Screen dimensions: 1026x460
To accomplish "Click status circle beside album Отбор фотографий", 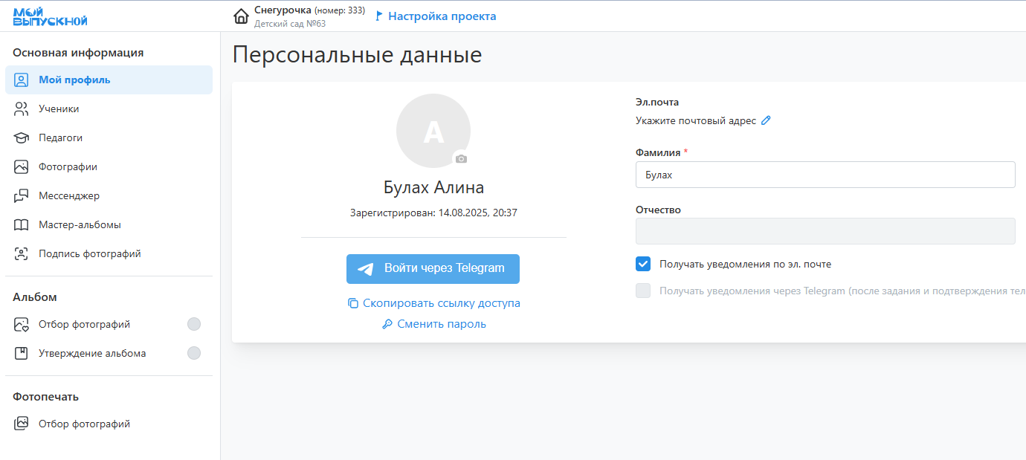I will pos(194,324).
